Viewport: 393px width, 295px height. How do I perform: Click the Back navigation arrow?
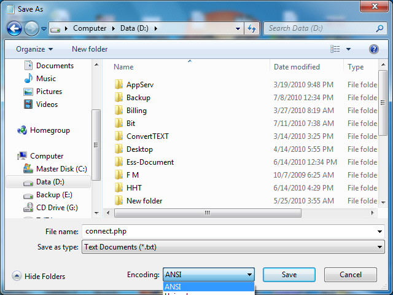pos(14,28)
